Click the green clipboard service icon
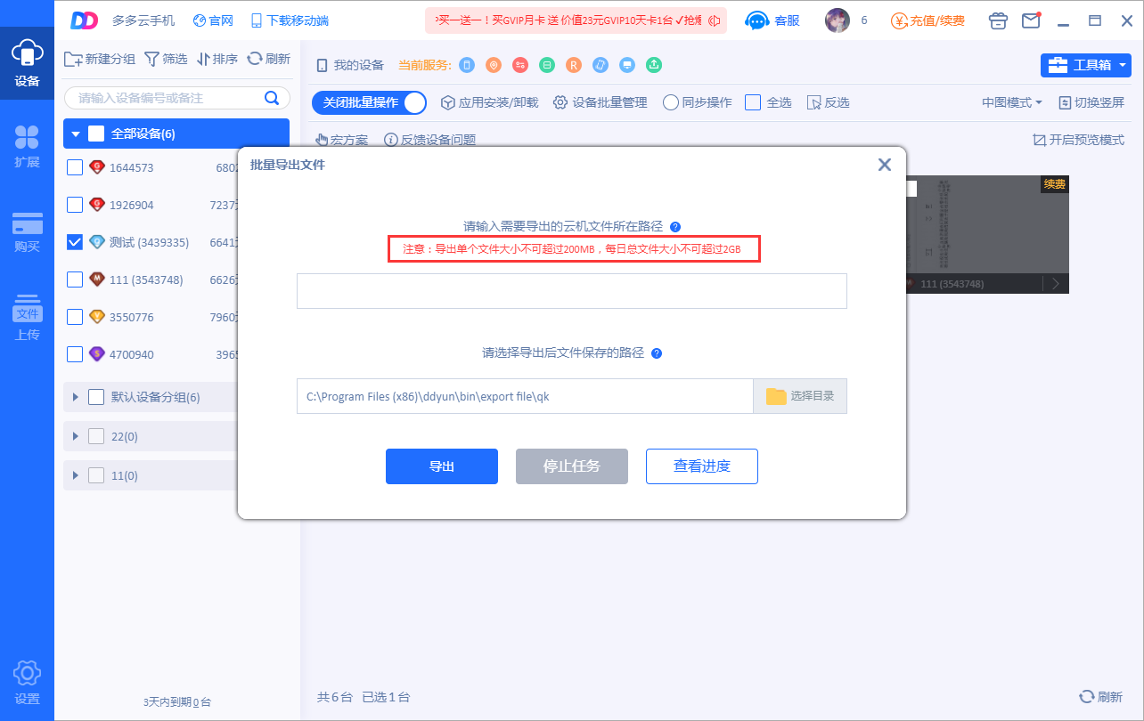The height and width of the screenshot is (721, 1144). pyautogui.click(x=547, y=65)
